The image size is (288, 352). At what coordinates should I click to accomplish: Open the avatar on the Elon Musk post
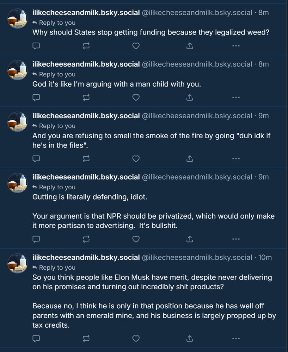coord(18,263)
